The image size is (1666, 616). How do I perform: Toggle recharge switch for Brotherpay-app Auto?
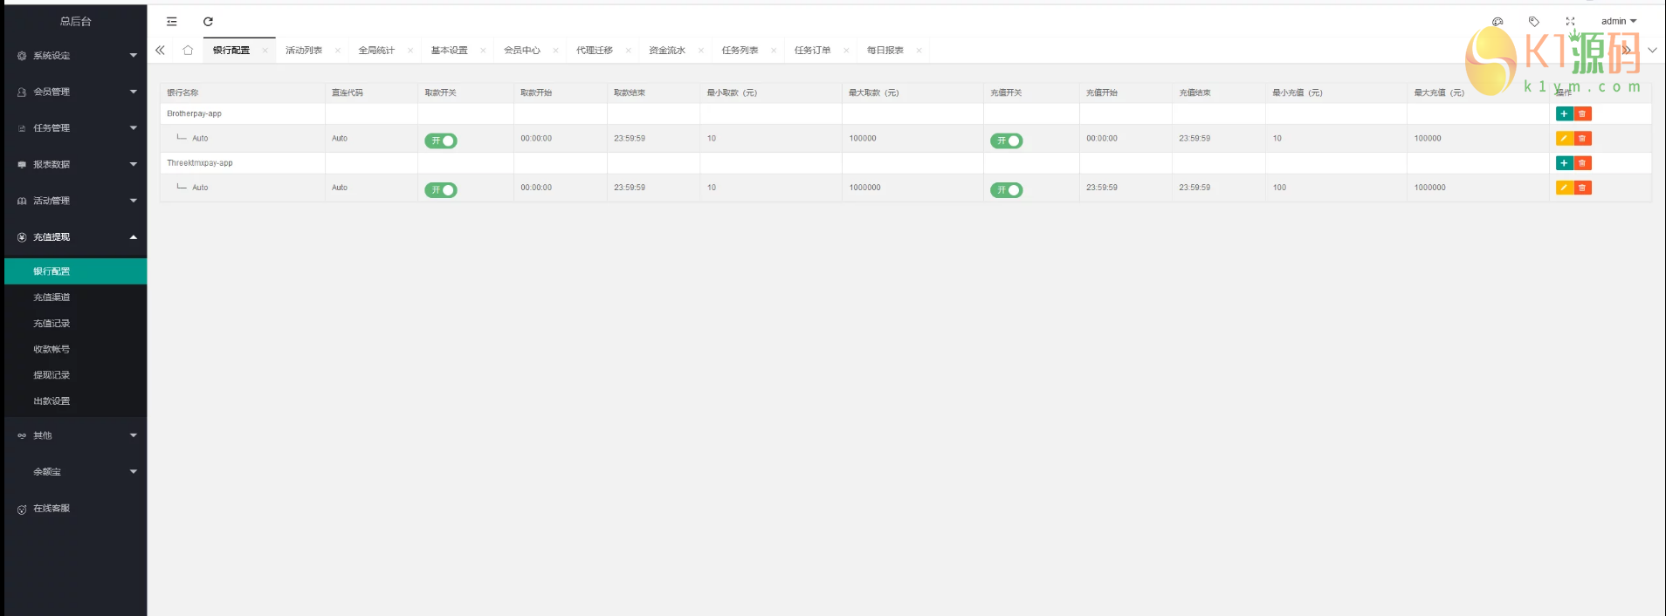pos(1007,140)
